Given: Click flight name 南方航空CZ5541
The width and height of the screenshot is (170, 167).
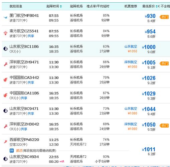Looking at the screenshot, I should pos(24,31).
